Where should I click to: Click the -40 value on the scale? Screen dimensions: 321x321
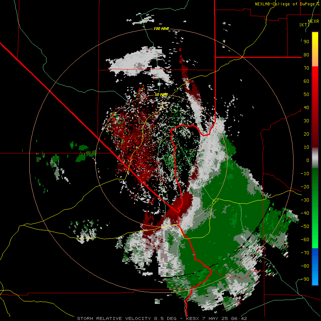point(305,213)
